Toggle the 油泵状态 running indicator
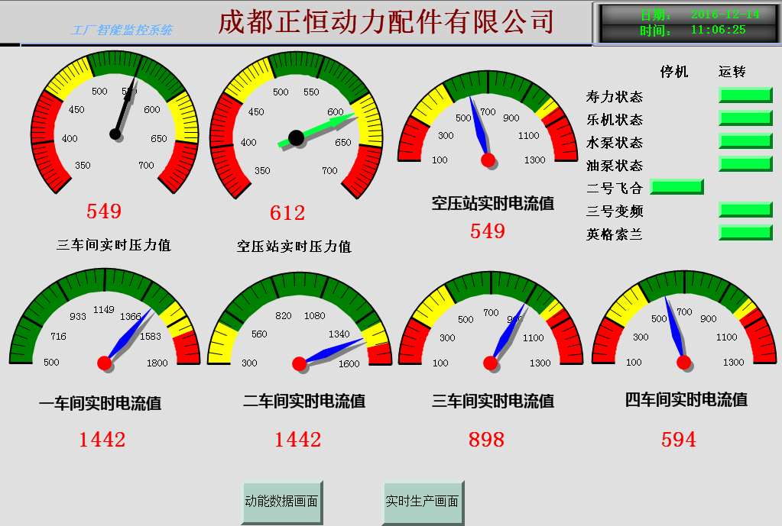 point(745,164)
